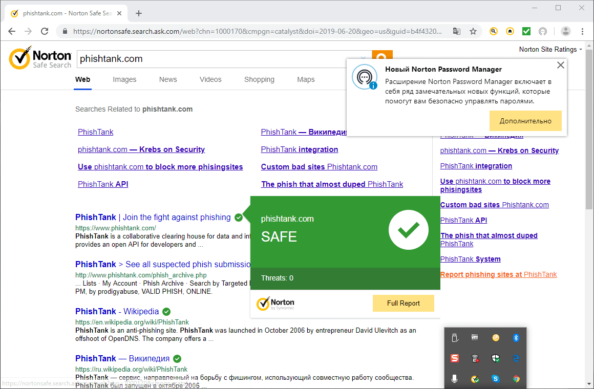
Task: Open 'The phish that almost duped PhishTank' center link
Action: pos(332,184)
